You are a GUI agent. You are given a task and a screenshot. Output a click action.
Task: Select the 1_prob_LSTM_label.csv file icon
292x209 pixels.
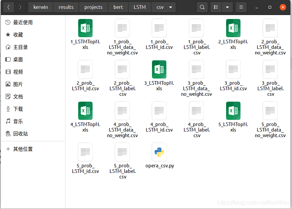[x=196, y=28]
